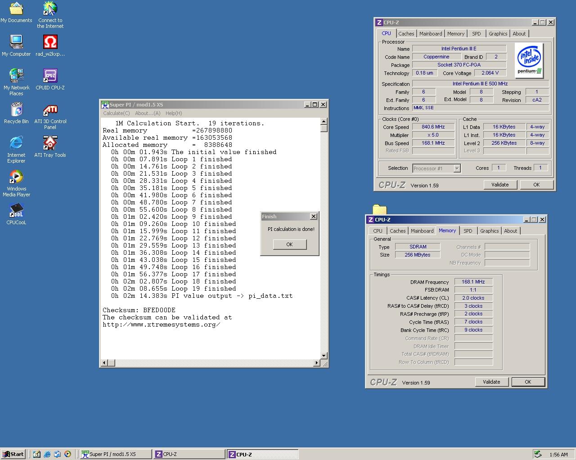The image size is (576, 460).
Task: Click the Outlook Express quick launch icon
Action: tap(57, 454)
